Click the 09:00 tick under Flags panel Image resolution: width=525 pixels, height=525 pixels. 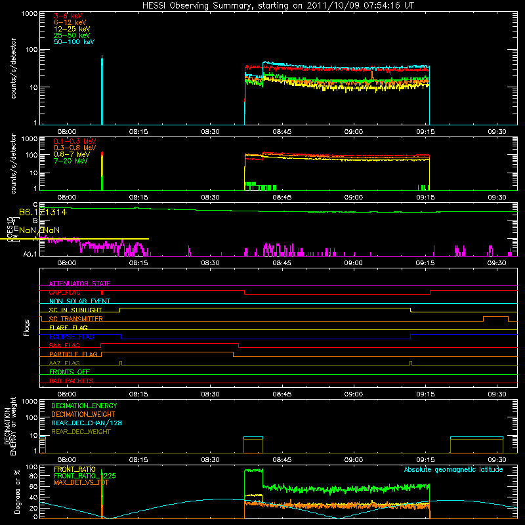tap(354, 394)
